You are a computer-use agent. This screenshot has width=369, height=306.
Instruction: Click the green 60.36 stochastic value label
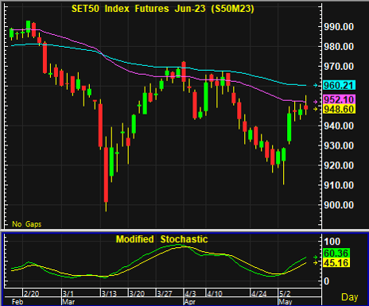[336, 253]
